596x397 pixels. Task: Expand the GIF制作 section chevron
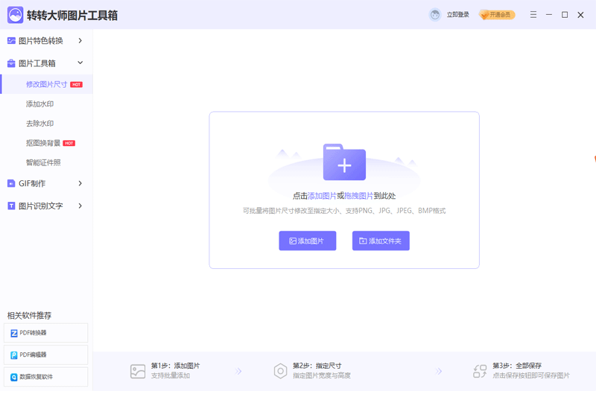point(80,183)
